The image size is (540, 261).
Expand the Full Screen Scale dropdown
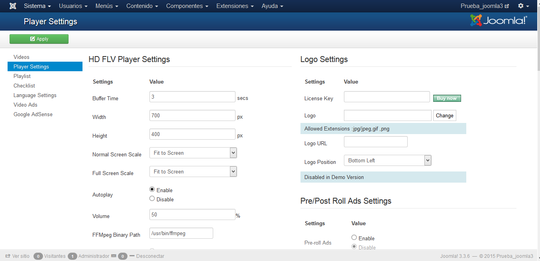click(x=193, y=171)
